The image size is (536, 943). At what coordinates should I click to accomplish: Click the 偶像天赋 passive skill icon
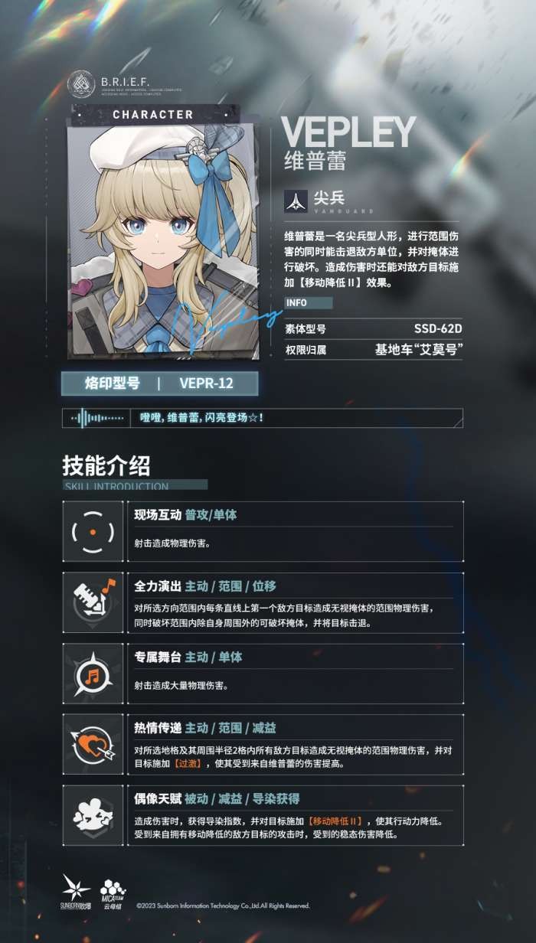93,815
